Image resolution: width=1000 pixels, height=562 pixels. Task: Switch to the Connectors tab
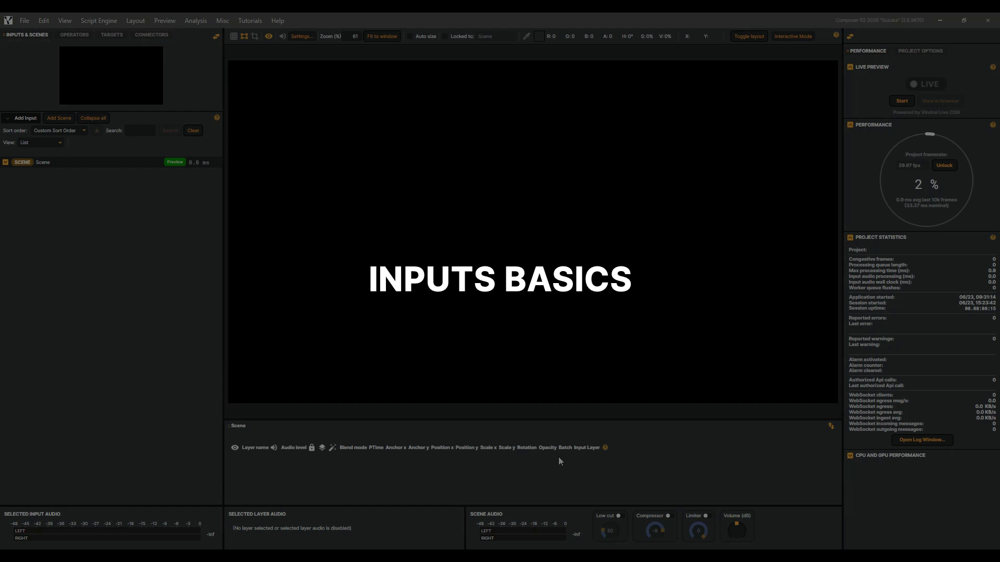152,35
